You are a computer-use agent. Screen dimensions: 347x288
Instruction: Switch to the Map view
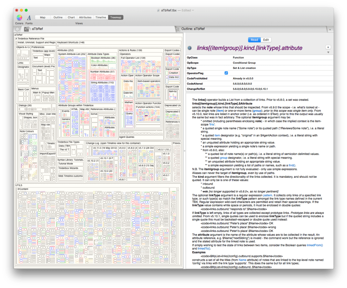pos(43,17)
